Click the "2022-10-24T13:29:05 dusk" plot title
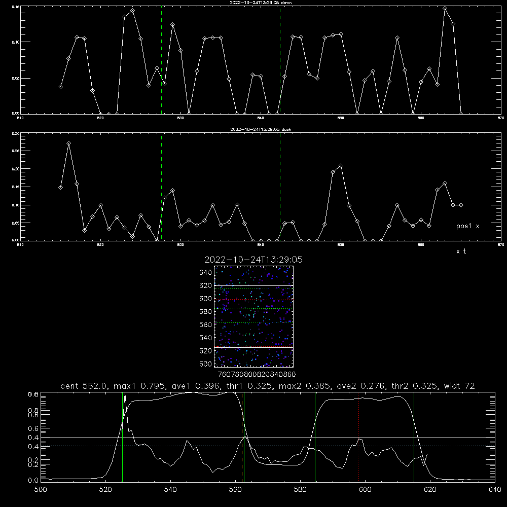 [261, 129]
